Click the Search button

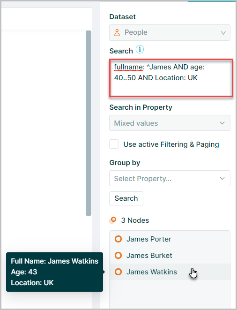(126, 198)
